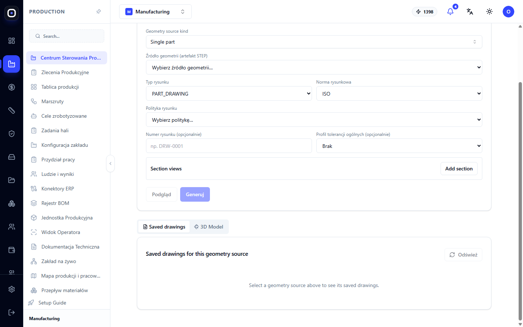Click the Odśwież refresh button

pyautogui.click(x=463, y=255)
